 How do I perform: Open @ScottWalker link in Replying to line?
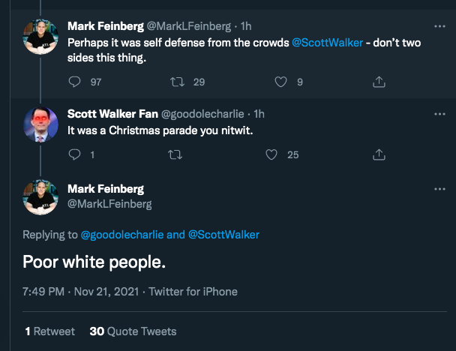[x=223, y=235]
